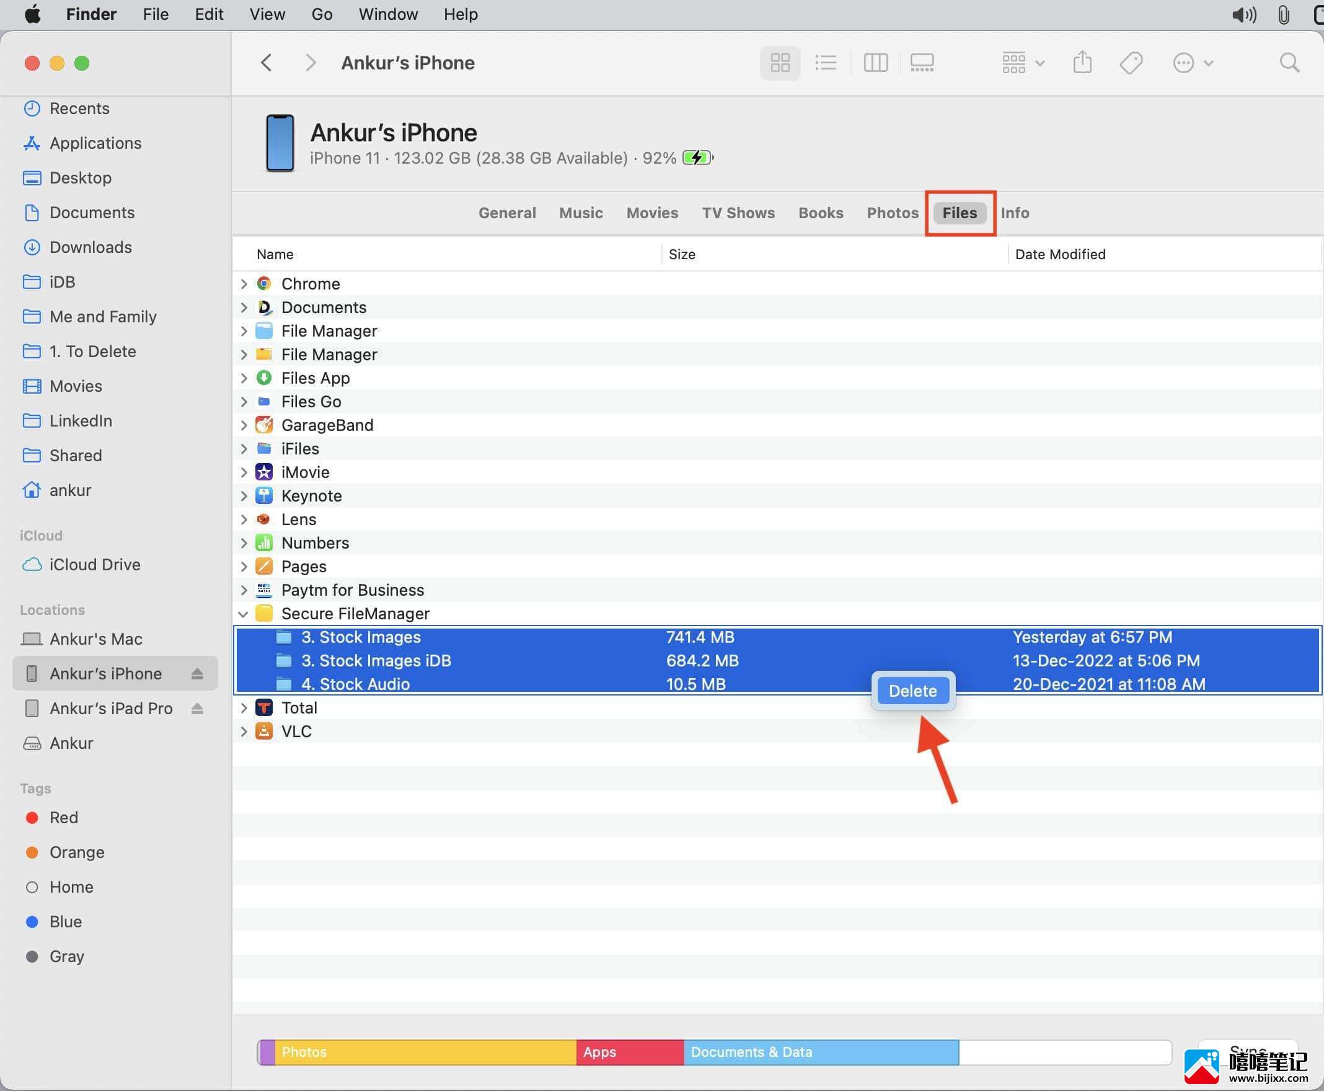Screen dimensions: 1324x1091
Task: Open the General tab
Action: (507, 213)
